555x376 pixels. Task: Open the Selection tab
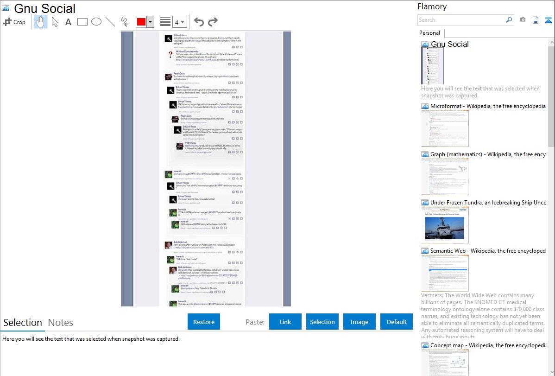coord(23,323)
